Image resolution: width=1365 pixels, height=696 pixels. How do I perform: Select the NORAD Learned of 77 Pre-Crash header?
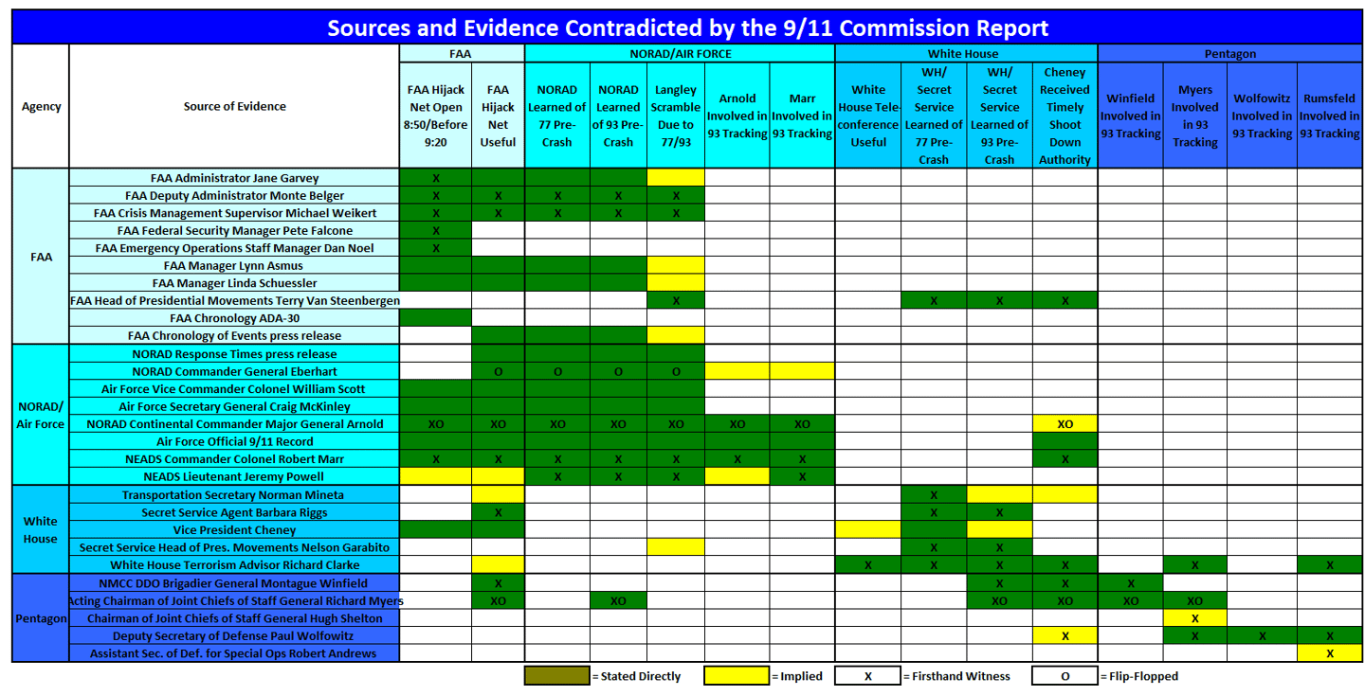[x=557, y=116]
